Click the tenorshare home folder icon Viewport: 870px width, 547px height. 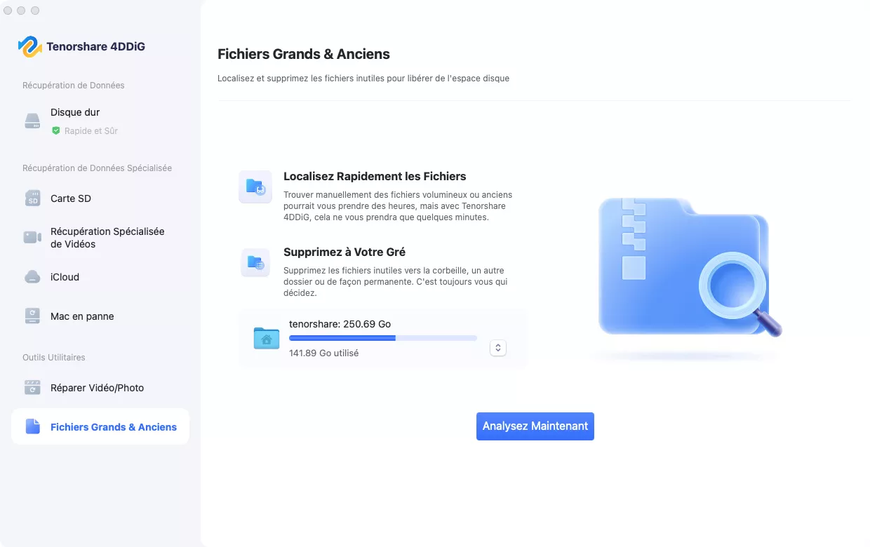tap(267, 338)
